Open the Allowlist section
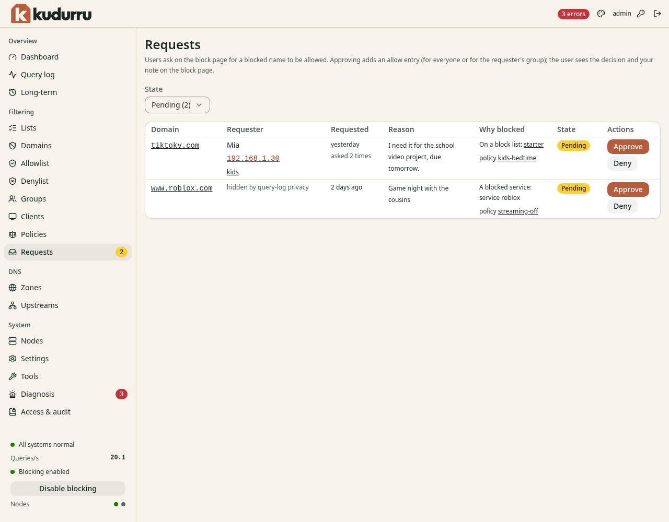The image size is (669, 522). 68,163
